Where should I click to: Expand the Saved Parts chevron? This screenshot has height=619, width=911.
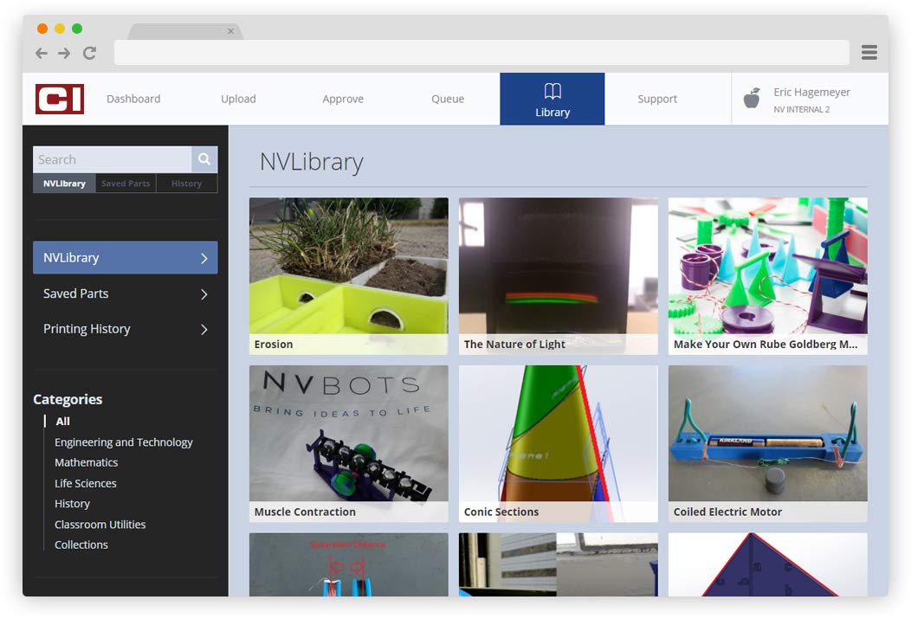point(204,293)
